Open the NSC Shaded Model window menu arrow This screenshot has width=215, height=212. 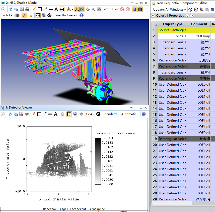pos(132,3)
